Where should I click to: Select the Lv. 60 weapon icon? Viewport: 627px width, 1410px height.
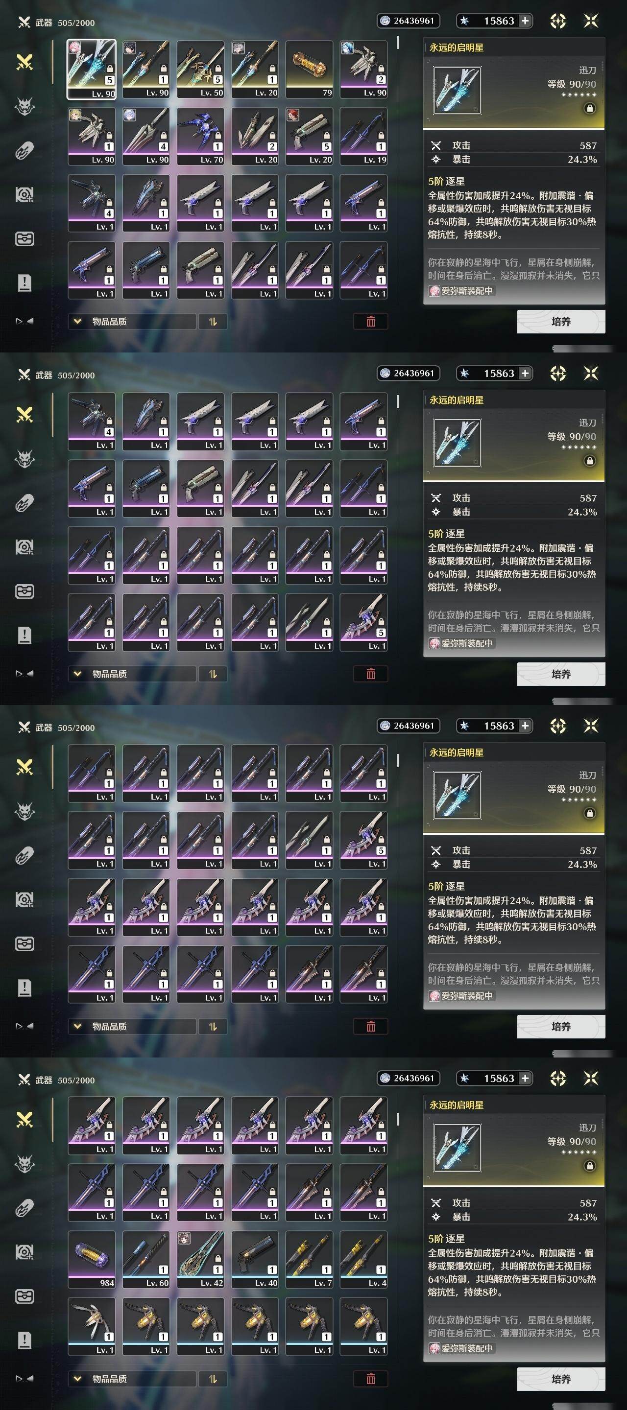coord(146,1260)
